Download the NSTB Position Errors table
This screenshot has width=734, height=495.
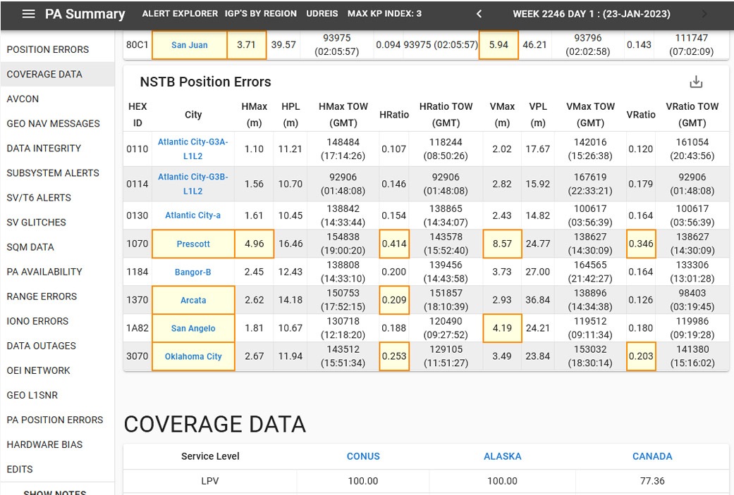(x=696, y=82)
